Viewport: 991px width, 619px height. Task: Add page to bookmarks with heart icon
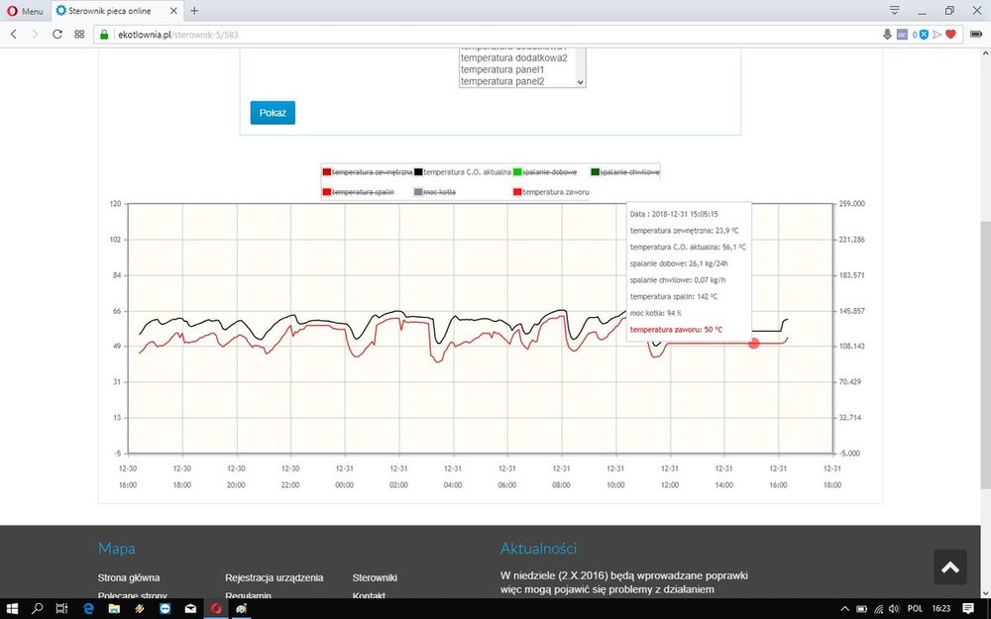pyautogui.click(x=951, y=33)
